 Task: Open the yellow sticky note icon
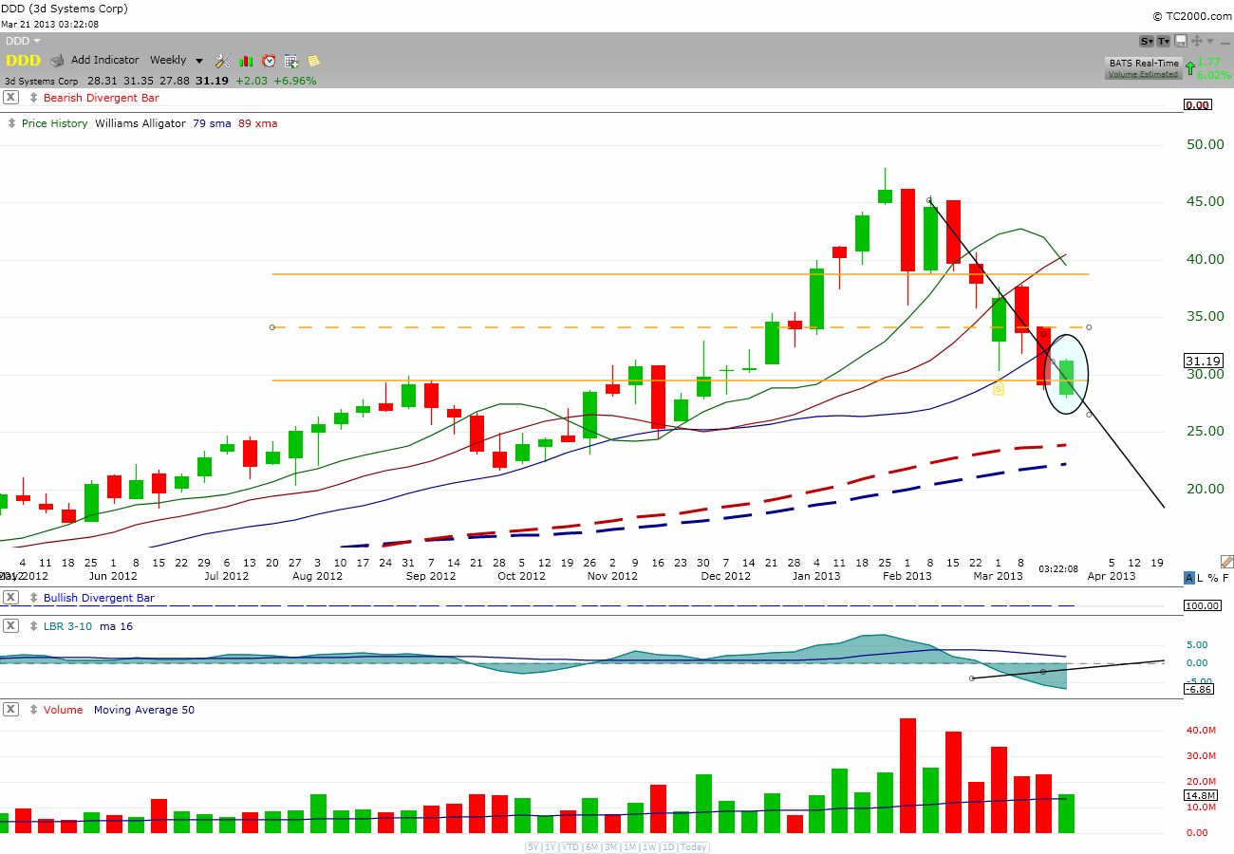(x=313, y=61)
